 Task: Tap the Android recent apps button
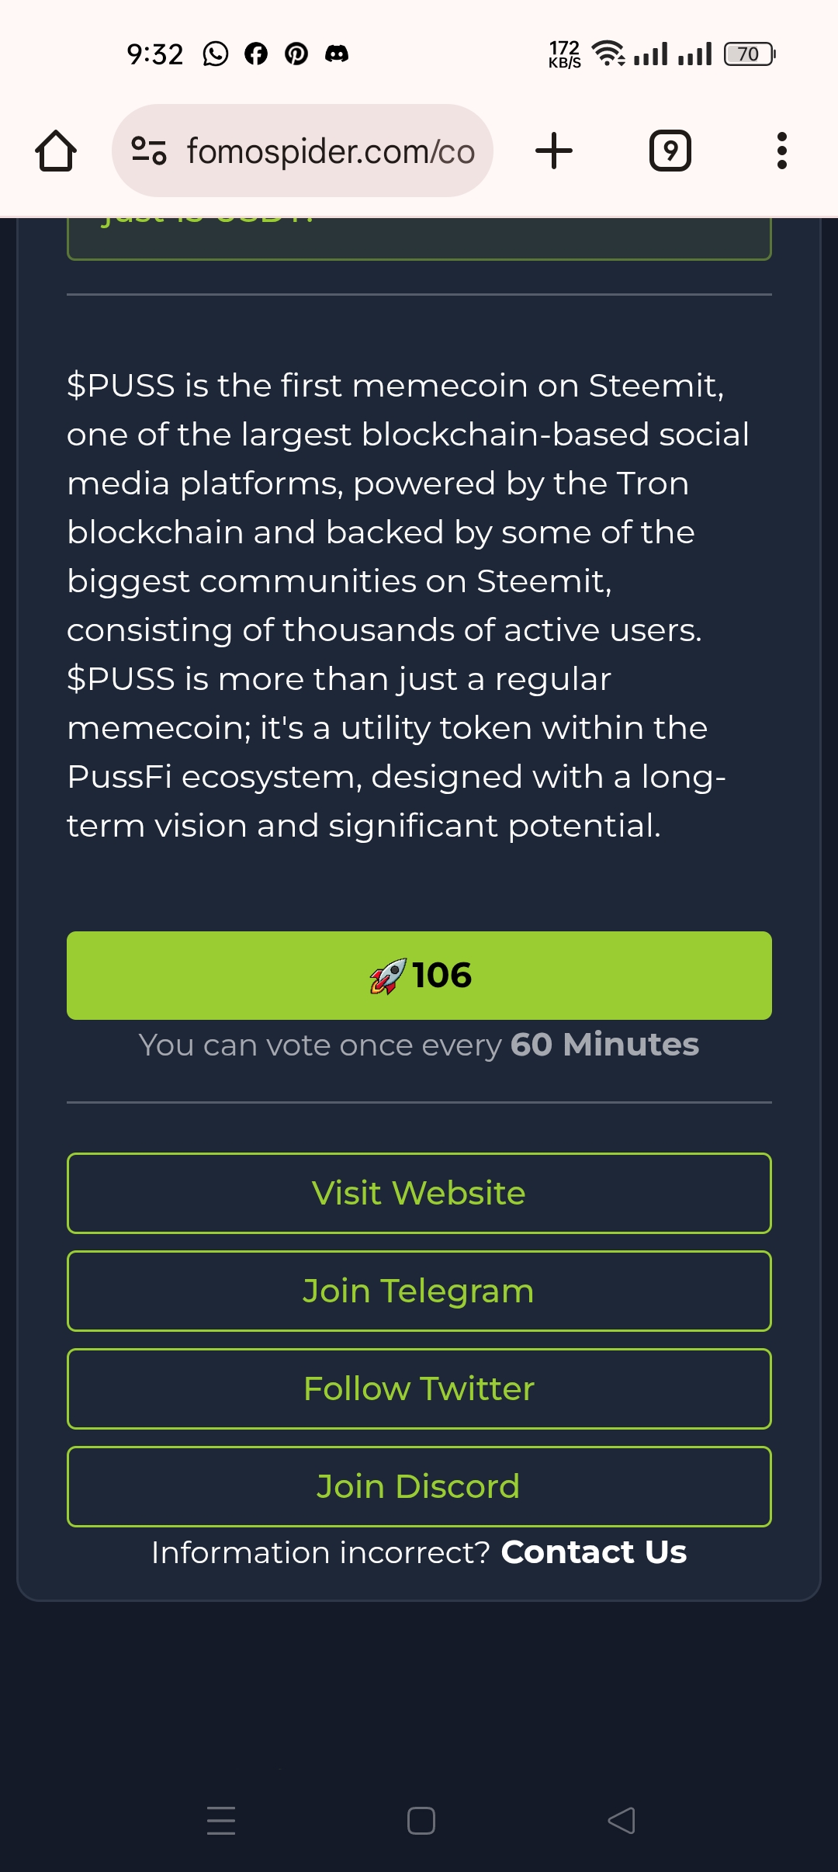point(221,1821)
